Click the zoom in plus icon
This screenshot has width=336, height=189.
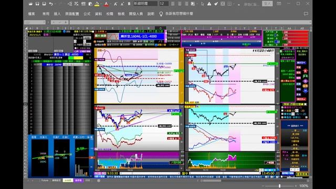[296, 186]
